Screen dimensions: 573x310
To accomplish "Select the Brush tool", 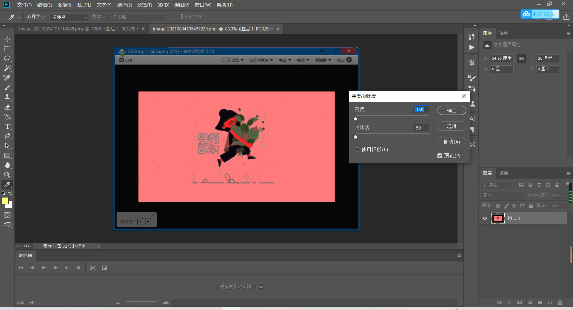I will point(7,88).
